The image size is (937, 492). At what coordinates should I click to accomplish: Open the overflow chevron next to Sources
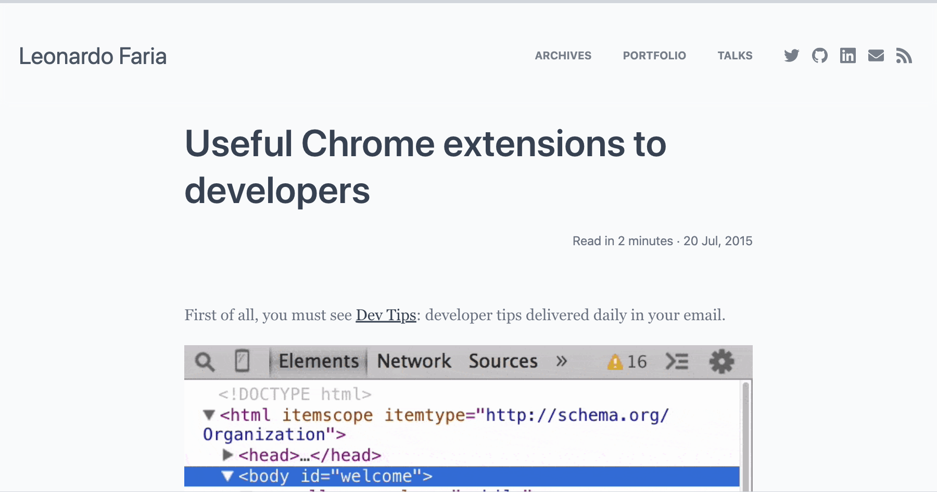(x=561, y=361)
